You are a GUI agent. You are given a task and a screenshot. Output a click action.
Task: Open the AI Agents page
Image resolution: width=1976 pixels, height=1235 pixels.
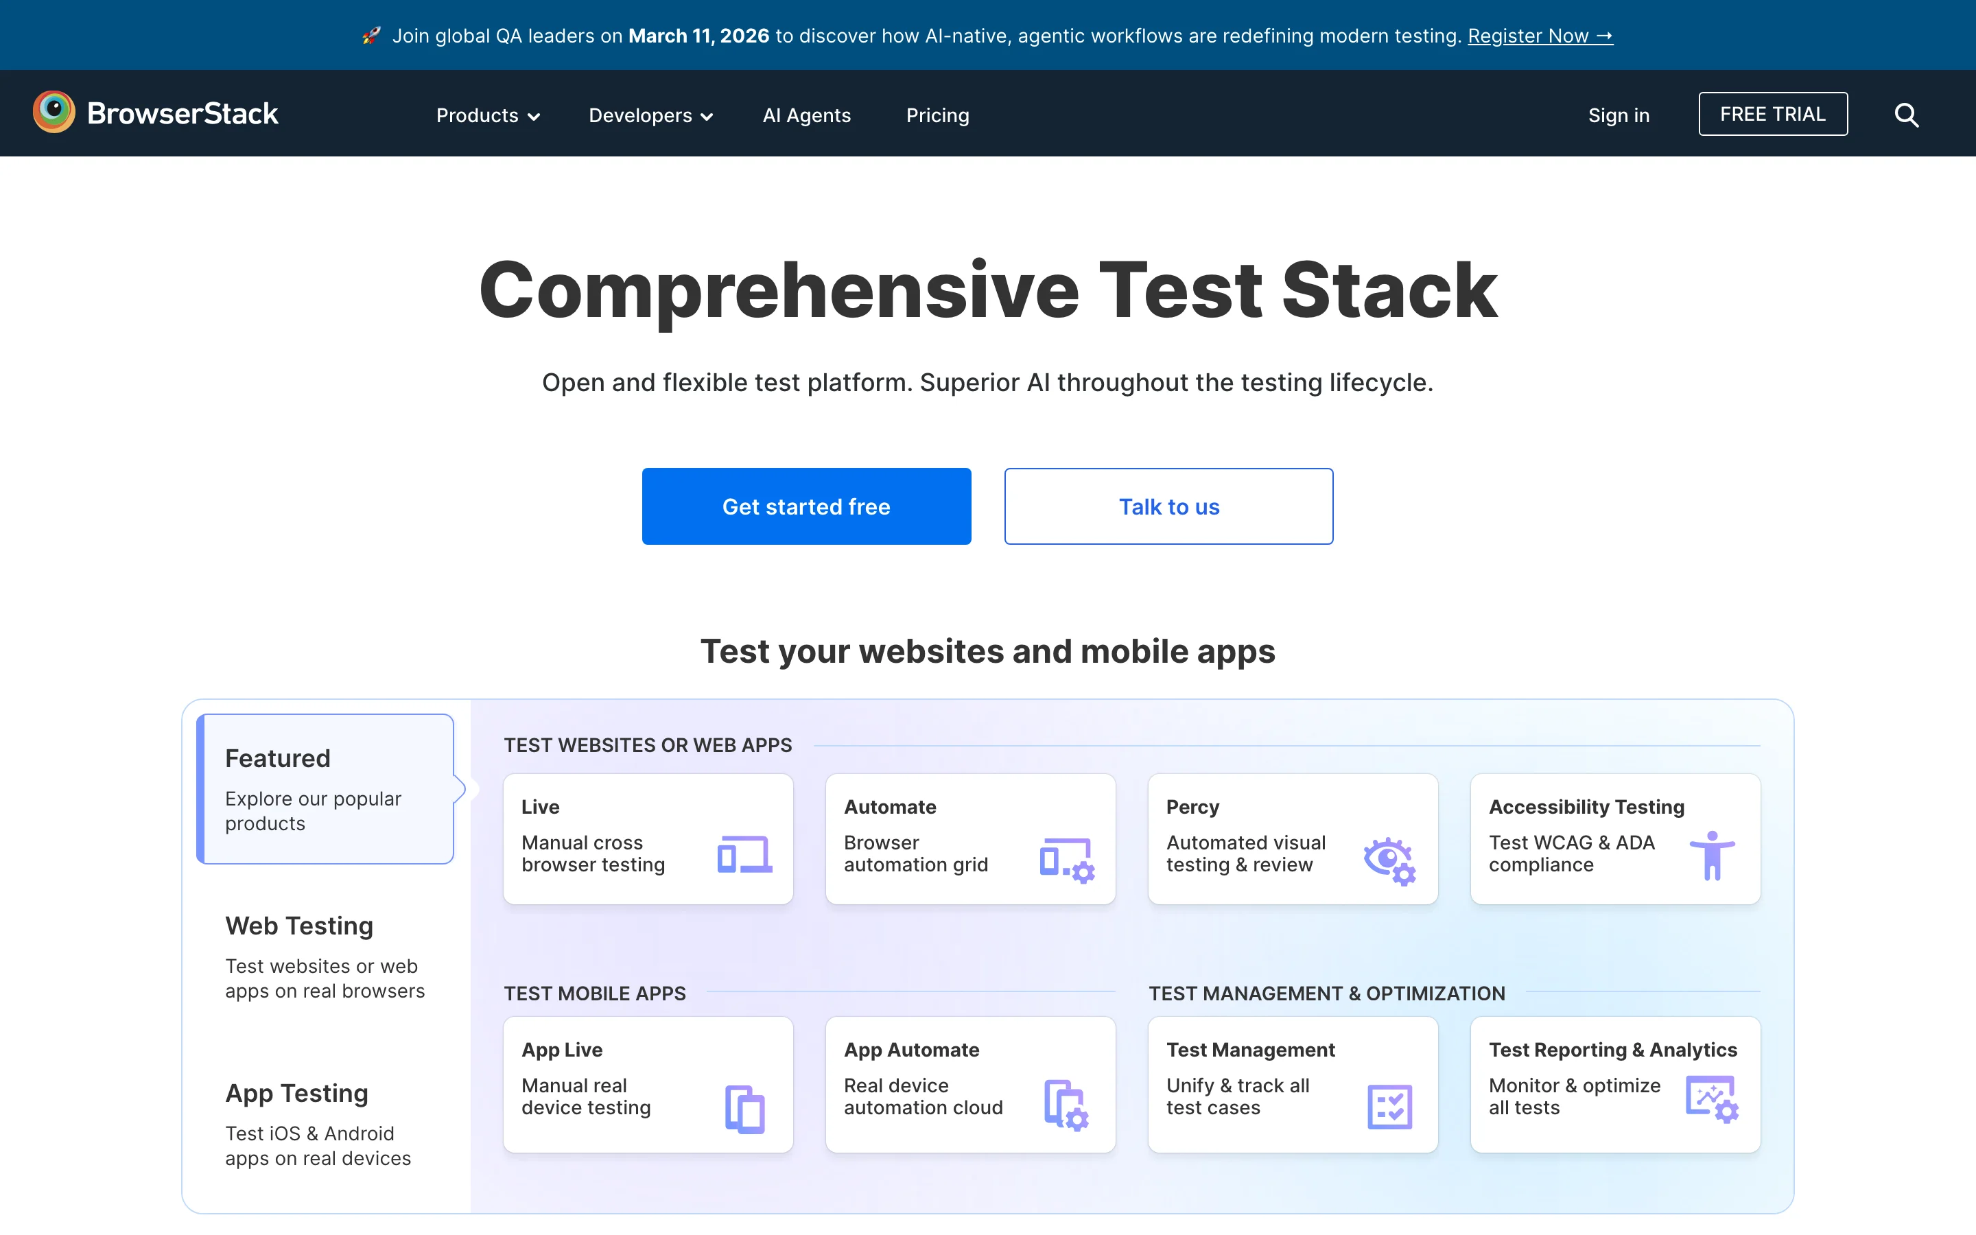[806, 115]
